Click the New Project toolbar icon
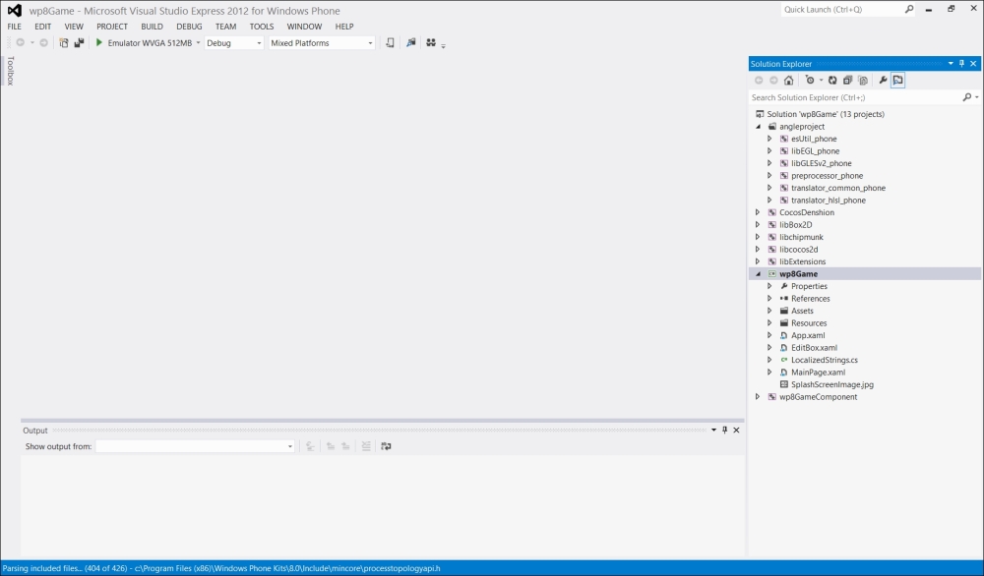 (63, 43)
